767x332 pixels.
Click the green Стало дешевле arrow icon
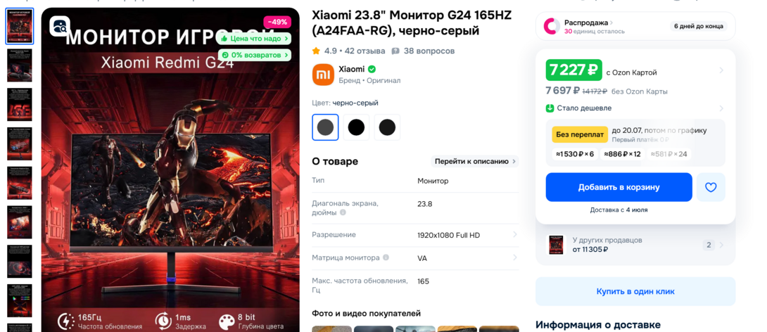(x=550, y=108)
